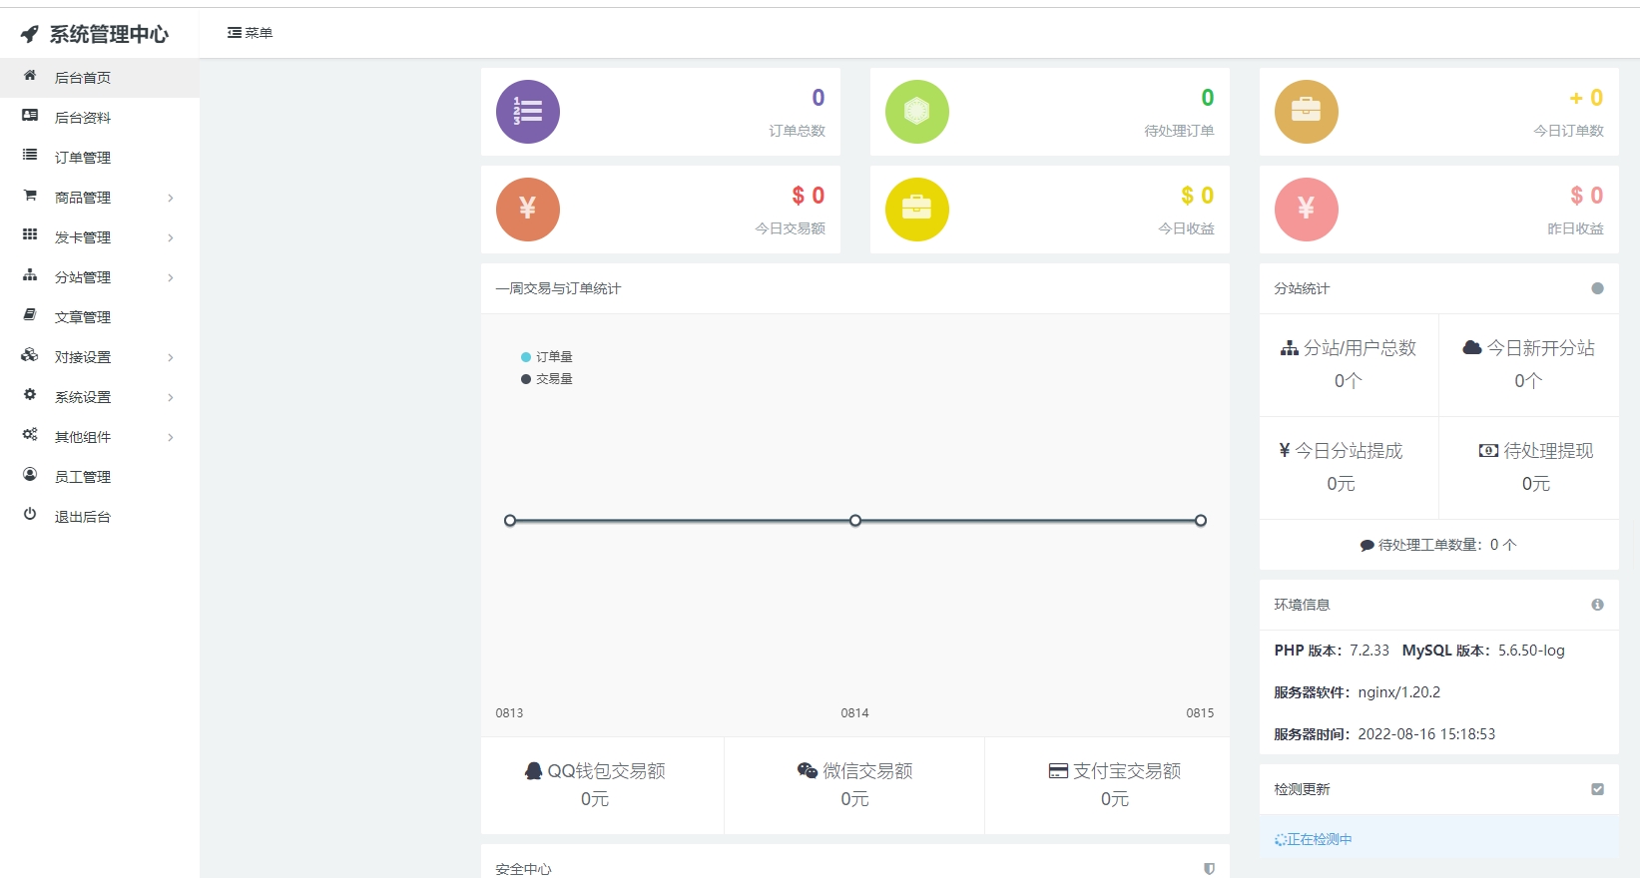Click the orange yen icon for 今日交易额
Image resolution: width=1640 pixels, height=878 pixels.
(x=528, y=210)
